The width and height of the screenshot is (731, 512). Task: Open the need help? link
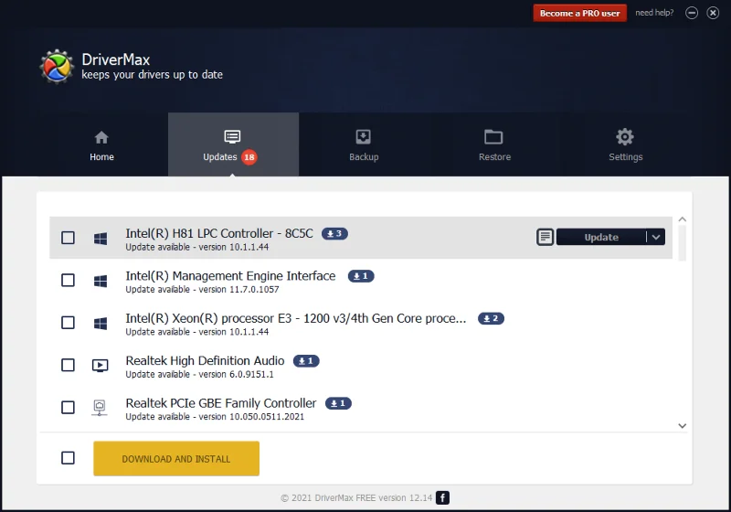pyautogui.click(x=654, y=13)
